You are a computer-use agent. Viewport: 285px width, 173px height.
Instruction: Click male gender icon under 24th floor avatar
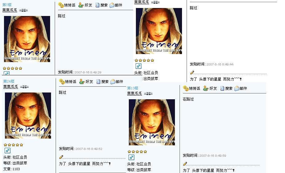point(7,151)
